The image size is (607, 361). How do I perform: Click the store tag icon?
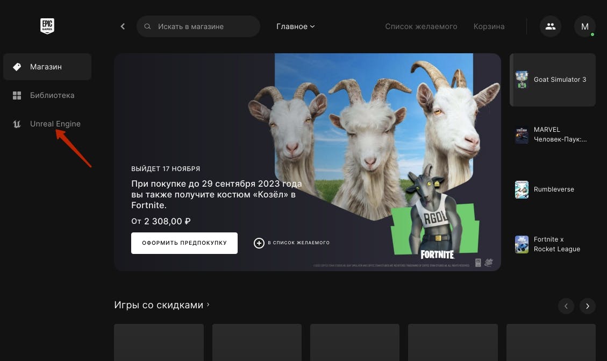[x=17, y=67]
